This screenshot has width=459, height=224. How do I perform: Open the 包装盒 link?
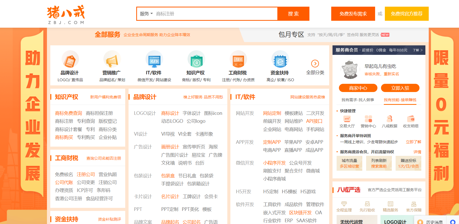click(x=168, y=176)
